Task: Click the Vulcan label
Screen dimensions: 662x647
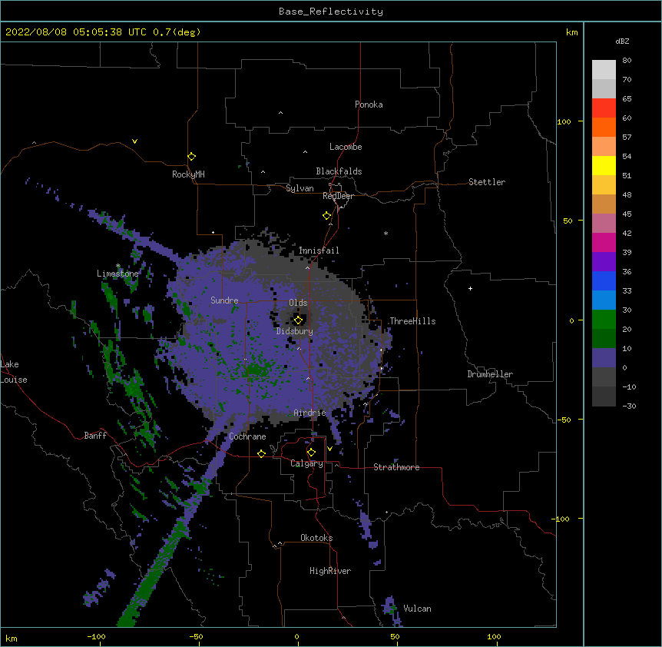Action: pos(417,609)
